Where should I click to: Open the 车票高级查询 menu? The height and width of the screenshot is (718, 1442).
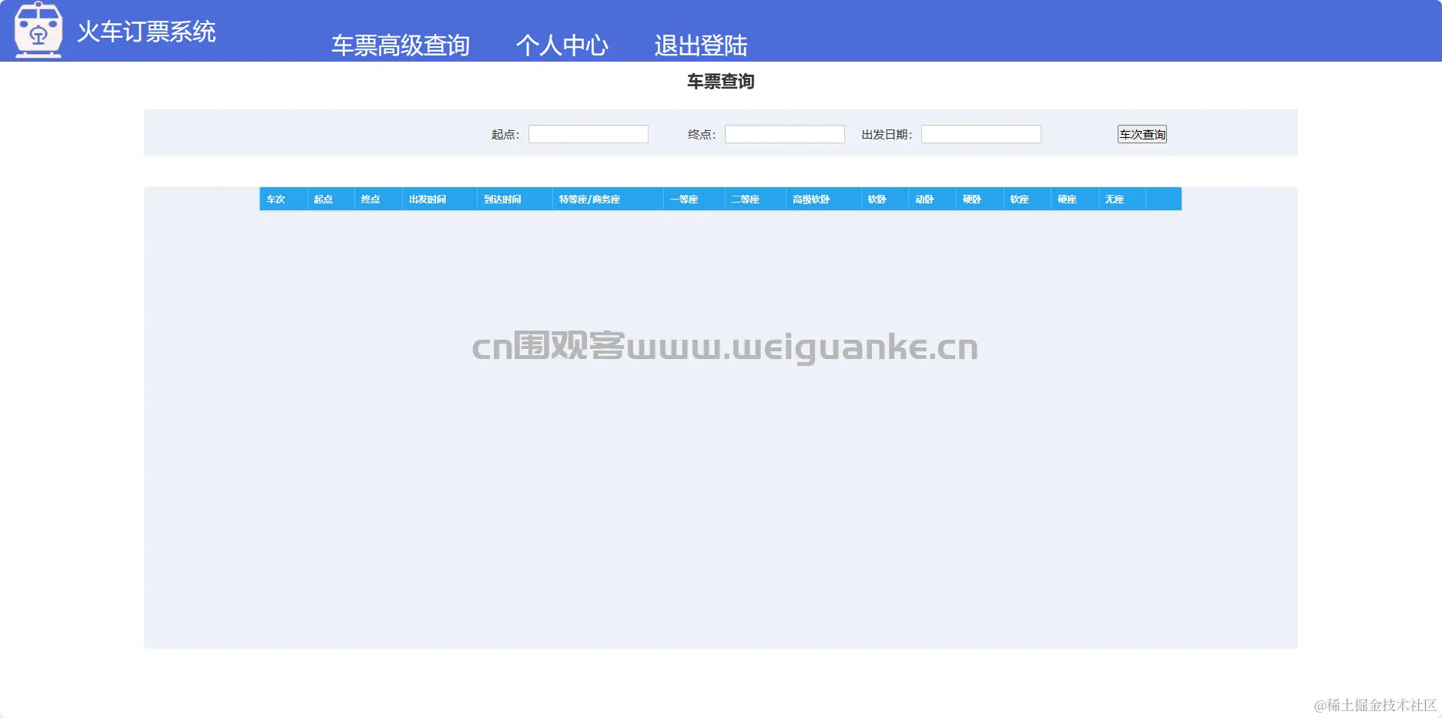click(401, 45)
